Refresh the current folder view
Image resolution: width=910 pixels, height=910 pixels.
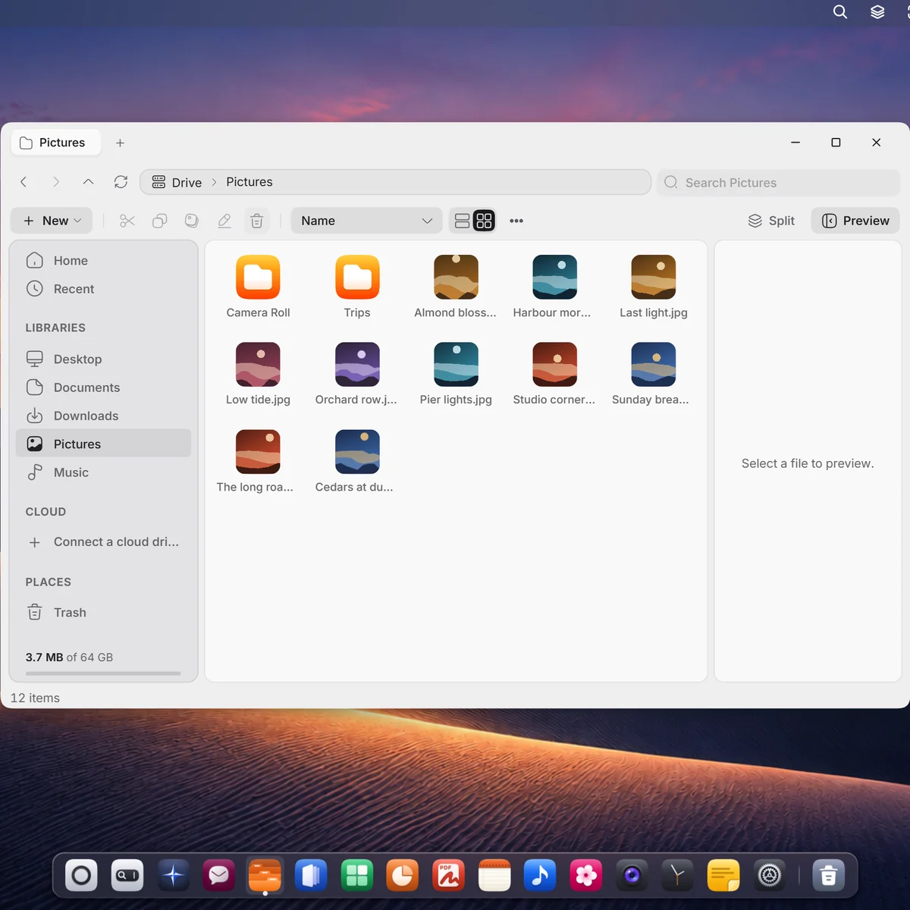121,182
